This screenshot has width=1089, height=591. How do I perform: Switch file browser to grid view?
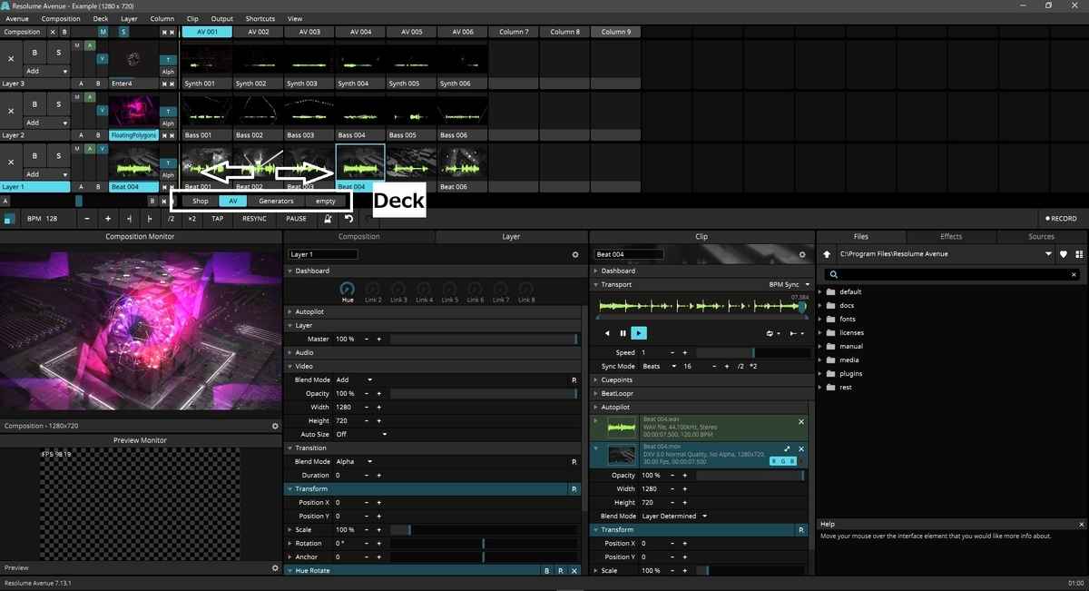[x=1079, y=254]
